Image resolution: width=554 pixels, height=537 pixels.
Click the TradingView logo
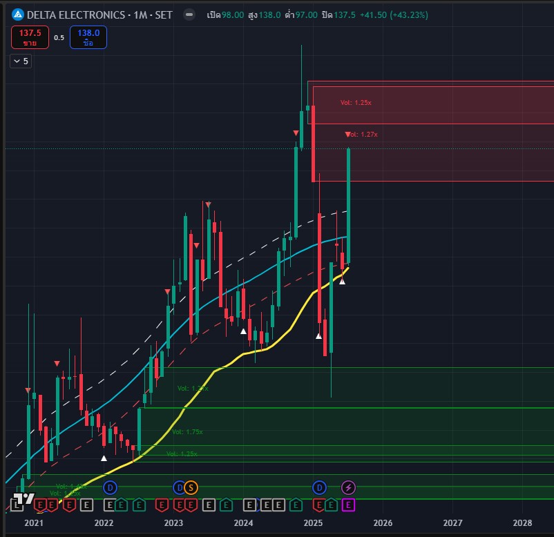point(24,499)
